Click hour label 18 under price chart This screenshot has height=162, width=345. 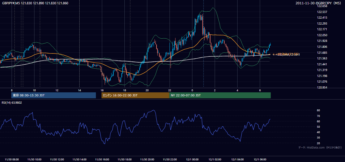(x=124, y=90)
